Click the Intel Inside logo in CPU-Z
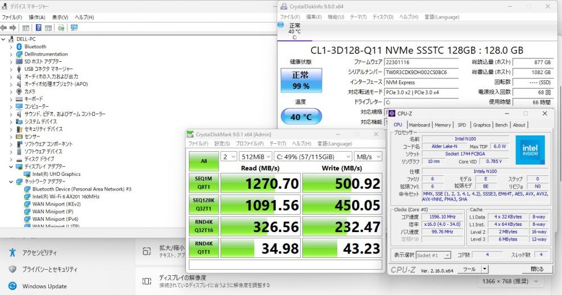 530,150
